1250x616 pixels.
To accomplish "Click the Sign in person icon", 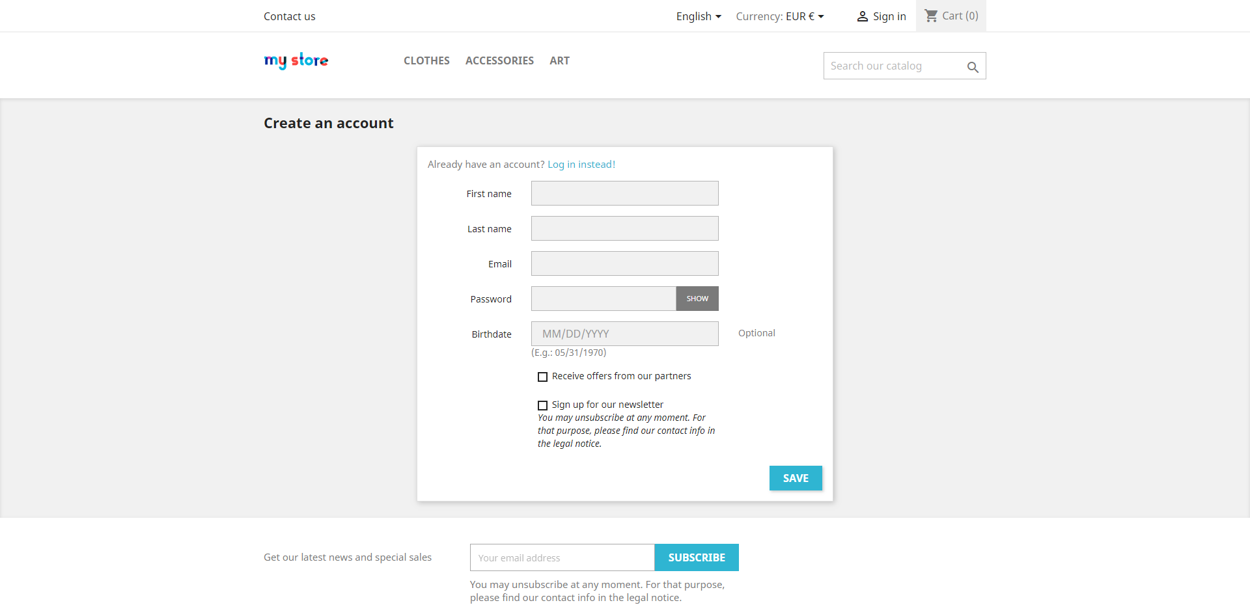I will pyautogui.click(x=862, y=16).
